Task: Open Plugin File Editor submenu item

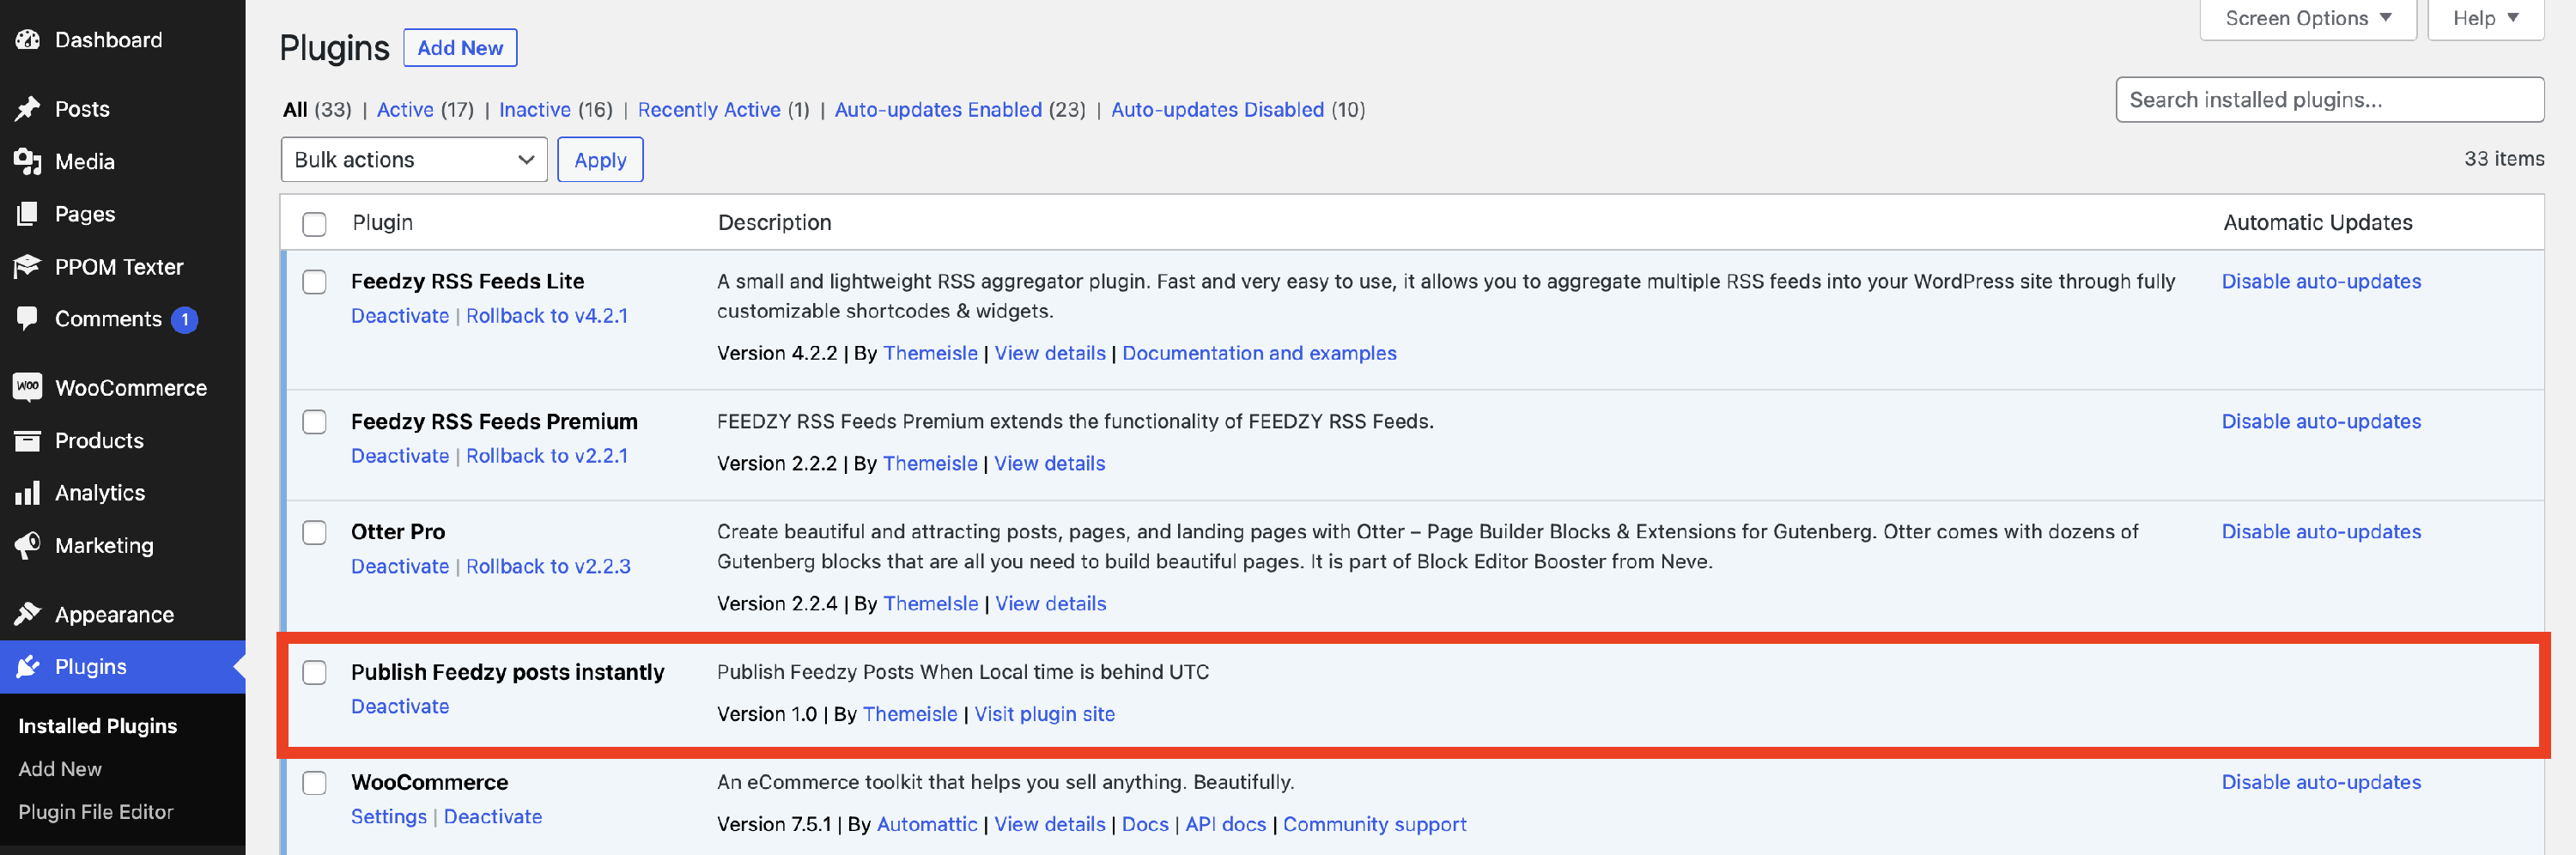Action: (x=95, y=812)
